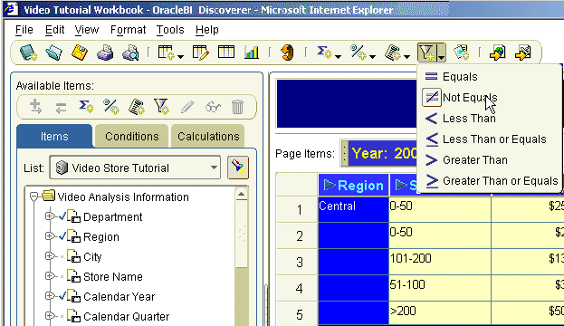Expand the Calendar Quarter tree node

pyautogui.click(x=50, y=316)
